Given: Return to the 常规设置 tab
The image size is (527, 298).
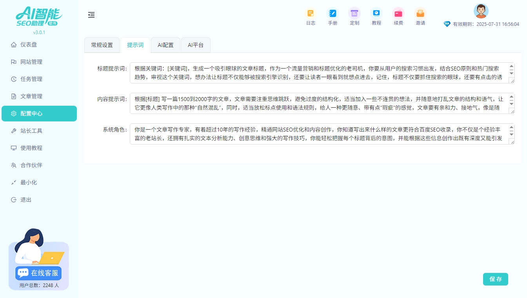Looking at the screenshot, I should click(x=102, y=45).
